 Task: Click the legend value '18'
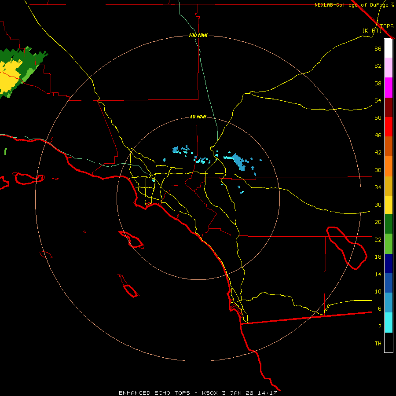(x=378, y=257)
